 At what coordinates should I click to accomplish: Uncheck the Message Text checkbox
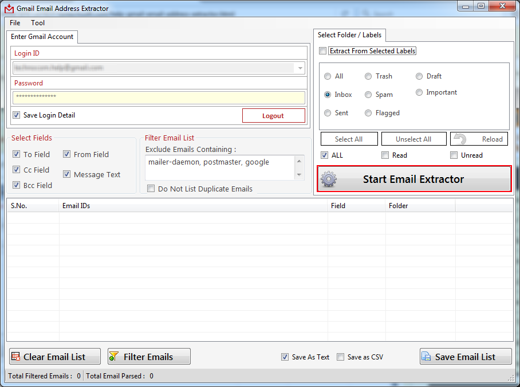pyautogui.click(x=66, y=174)
